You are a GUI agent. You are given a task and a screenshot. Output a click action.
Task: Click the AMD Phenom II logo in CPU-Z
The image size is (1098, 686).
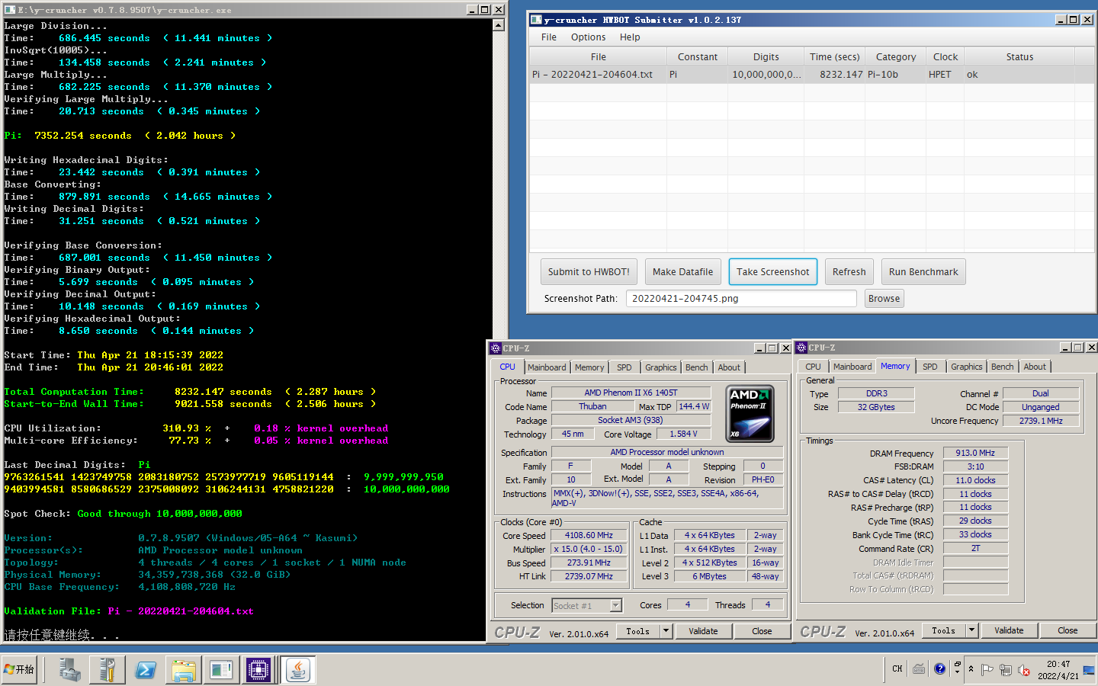pos(750,414)
